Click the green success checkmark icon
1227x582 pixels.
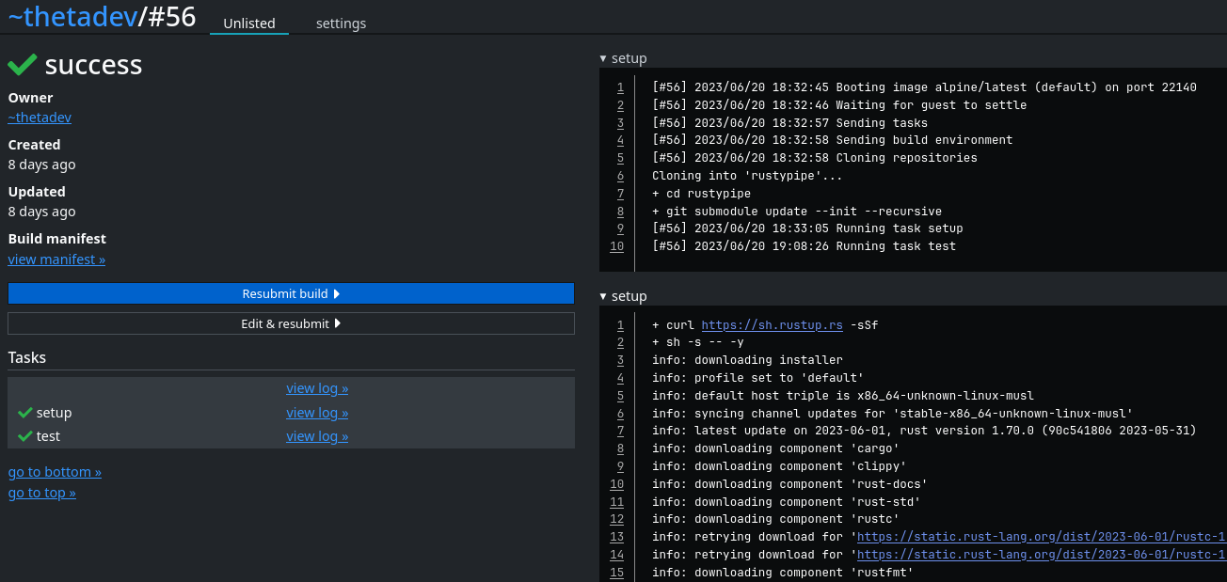click(x=23, y=64)
